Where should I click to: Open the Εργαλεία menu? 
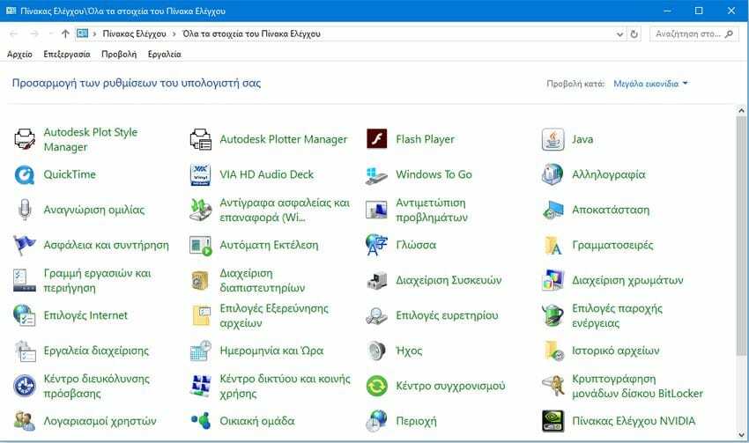[x=164, y=55]
